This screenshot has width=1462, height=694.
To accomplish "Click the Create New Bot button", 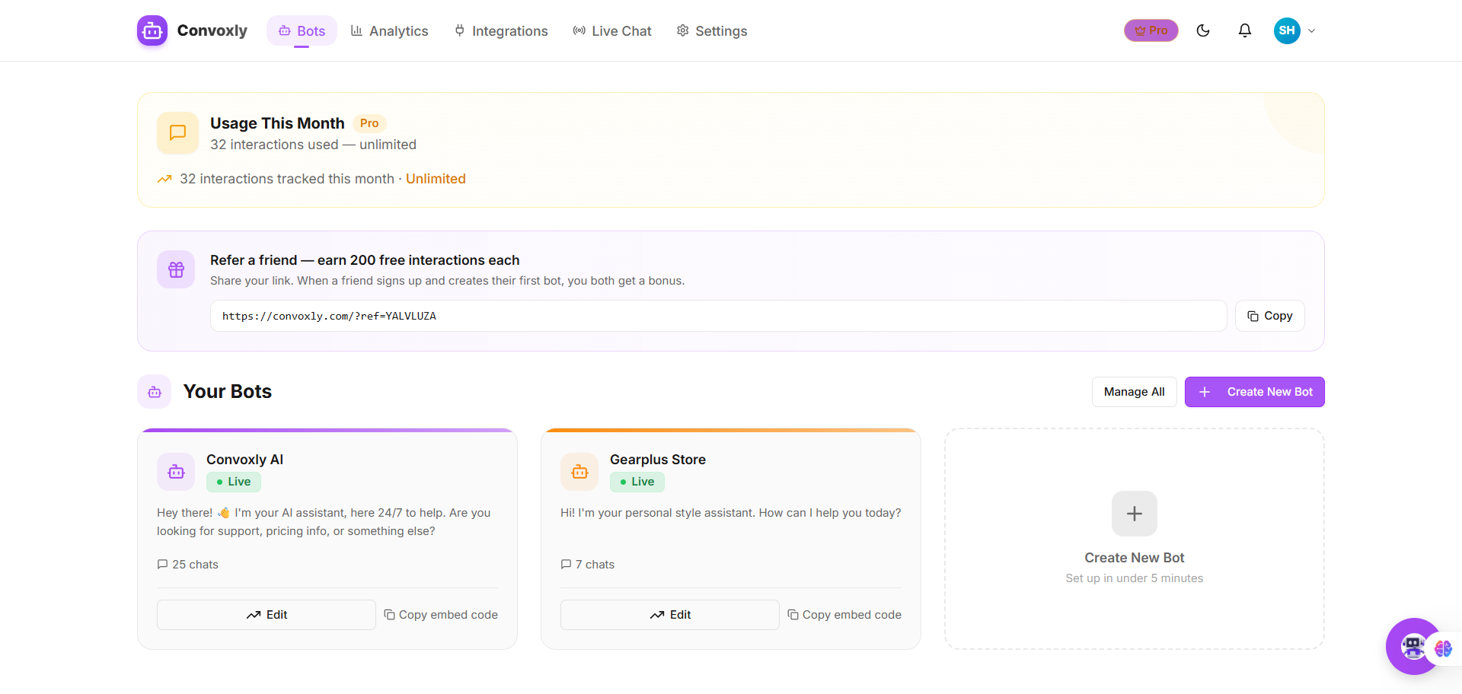I will point(1254,391).
